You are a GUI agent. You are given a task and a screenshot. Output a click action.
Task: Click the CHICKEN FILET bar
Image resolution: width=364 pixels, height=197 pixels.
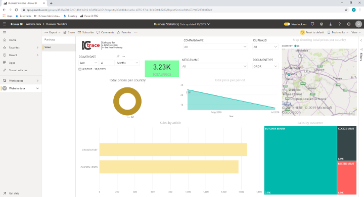[x=173, y=150]
